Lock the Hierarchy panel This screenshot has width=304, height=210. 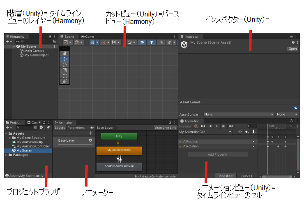point(50,36)
